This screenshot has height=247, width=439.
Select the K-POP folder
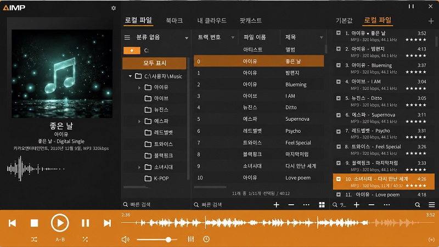pos(157,178)
